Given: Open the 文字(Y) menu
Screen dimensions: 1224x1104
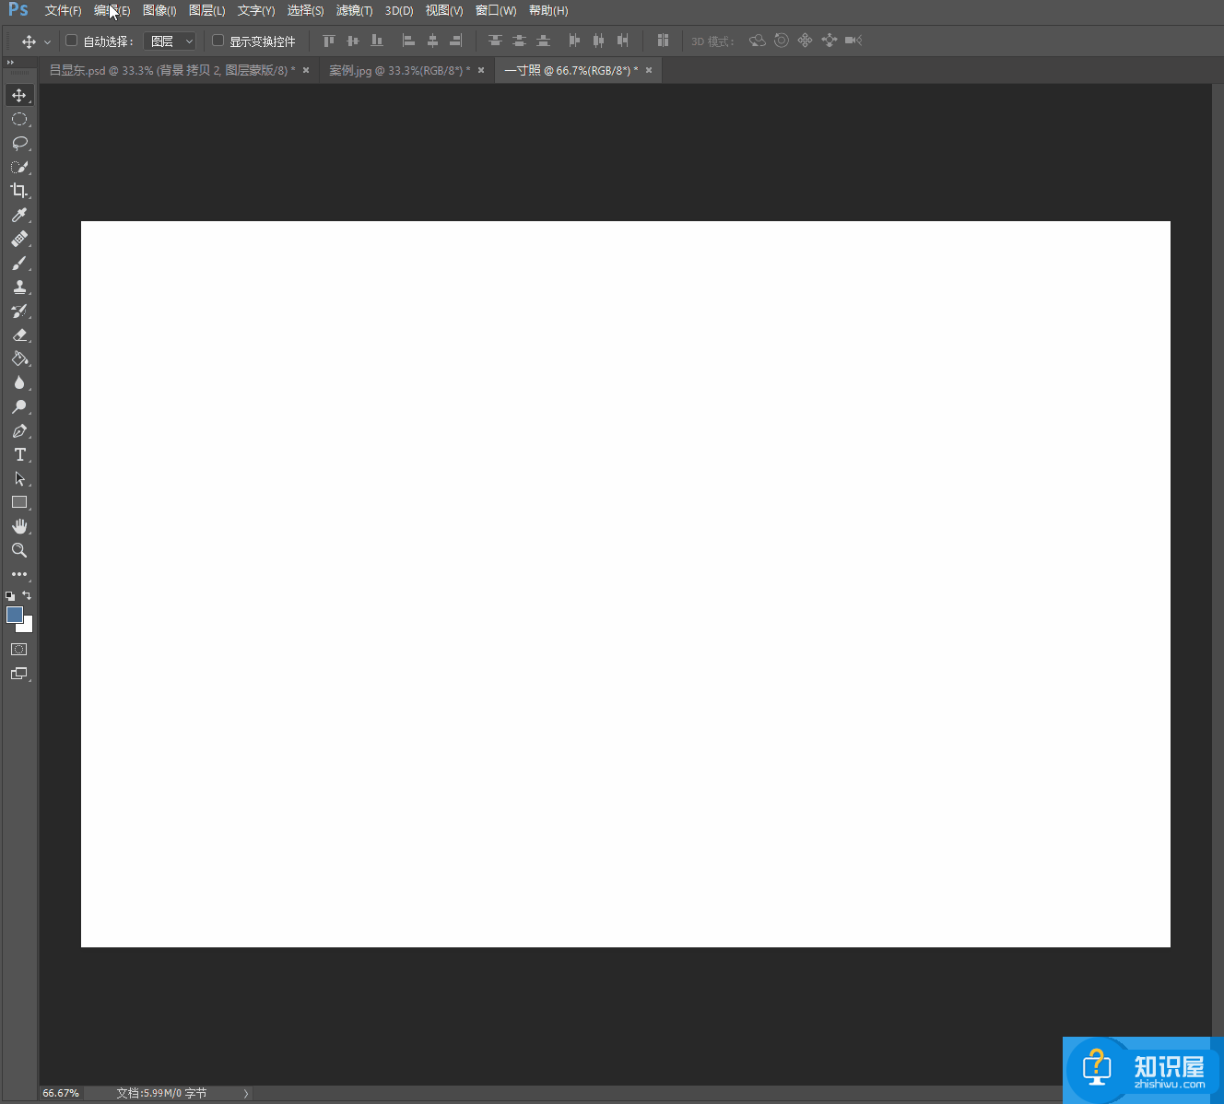Looking at the screenshot, I should pyautogui.click(x=256, y=11).
